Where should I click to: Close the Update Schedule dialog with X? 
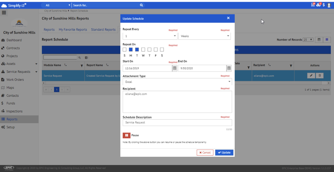[x=228, y=18]
